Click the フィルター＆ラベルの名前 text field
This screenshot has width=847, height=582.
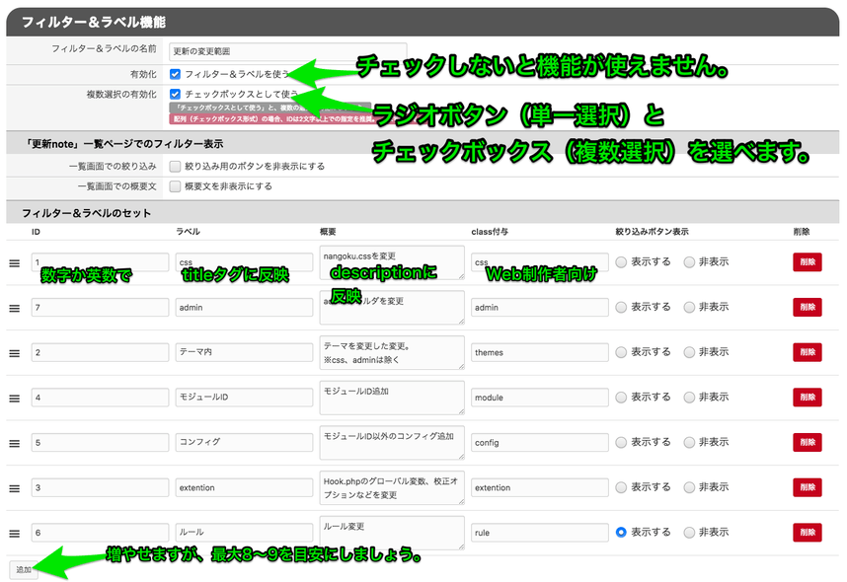click(286, 50)
